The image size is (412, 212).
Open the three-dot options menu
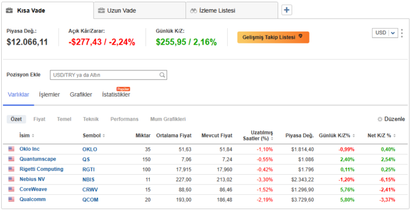[402, 33]
